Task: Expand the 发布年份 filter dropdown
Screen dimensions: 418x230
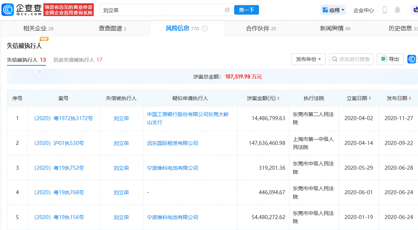Action: [308, 59]
